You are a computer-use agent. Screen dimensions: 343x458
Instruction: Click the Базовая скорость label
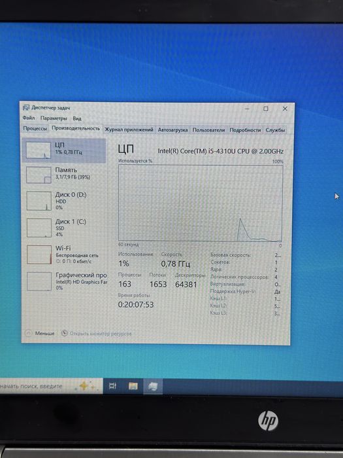pos(231,255)
